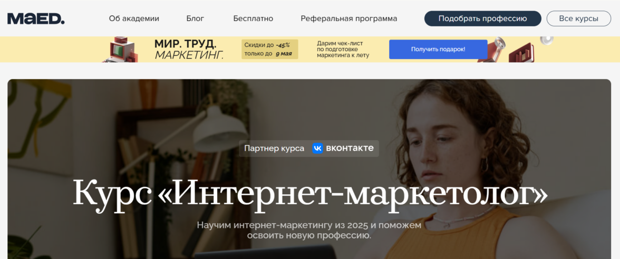Click the вконтакте wordmark text
Screen dimensions: 620x259
[350, 148]
